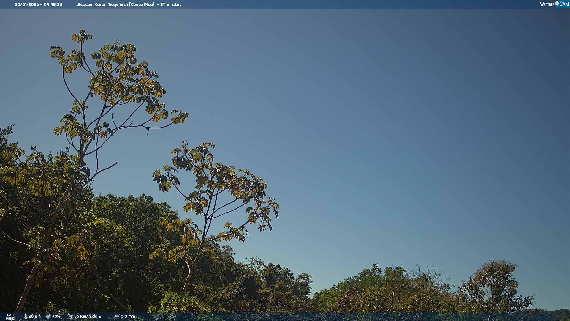Viewport: 570px width, 321px height.
Task: Click the thermometer temperature icon
Action: click(x=26, y=316)
